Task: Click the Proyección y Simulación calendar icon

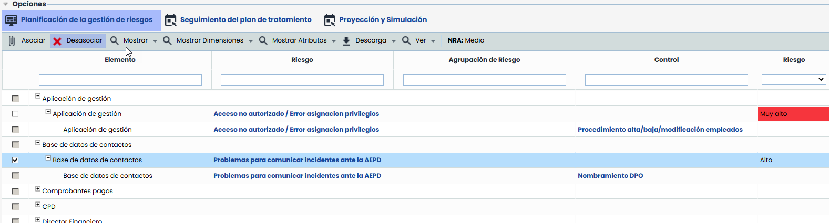Action: coord(330,20)
